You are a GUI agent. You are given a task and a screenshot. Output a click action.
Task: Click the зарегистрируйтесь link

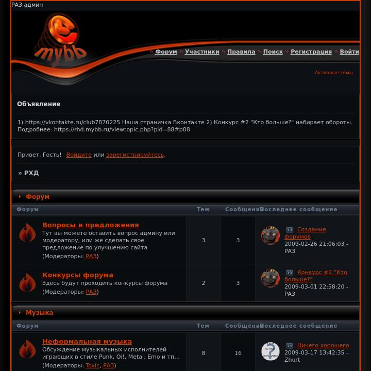(x=135, y=155)
